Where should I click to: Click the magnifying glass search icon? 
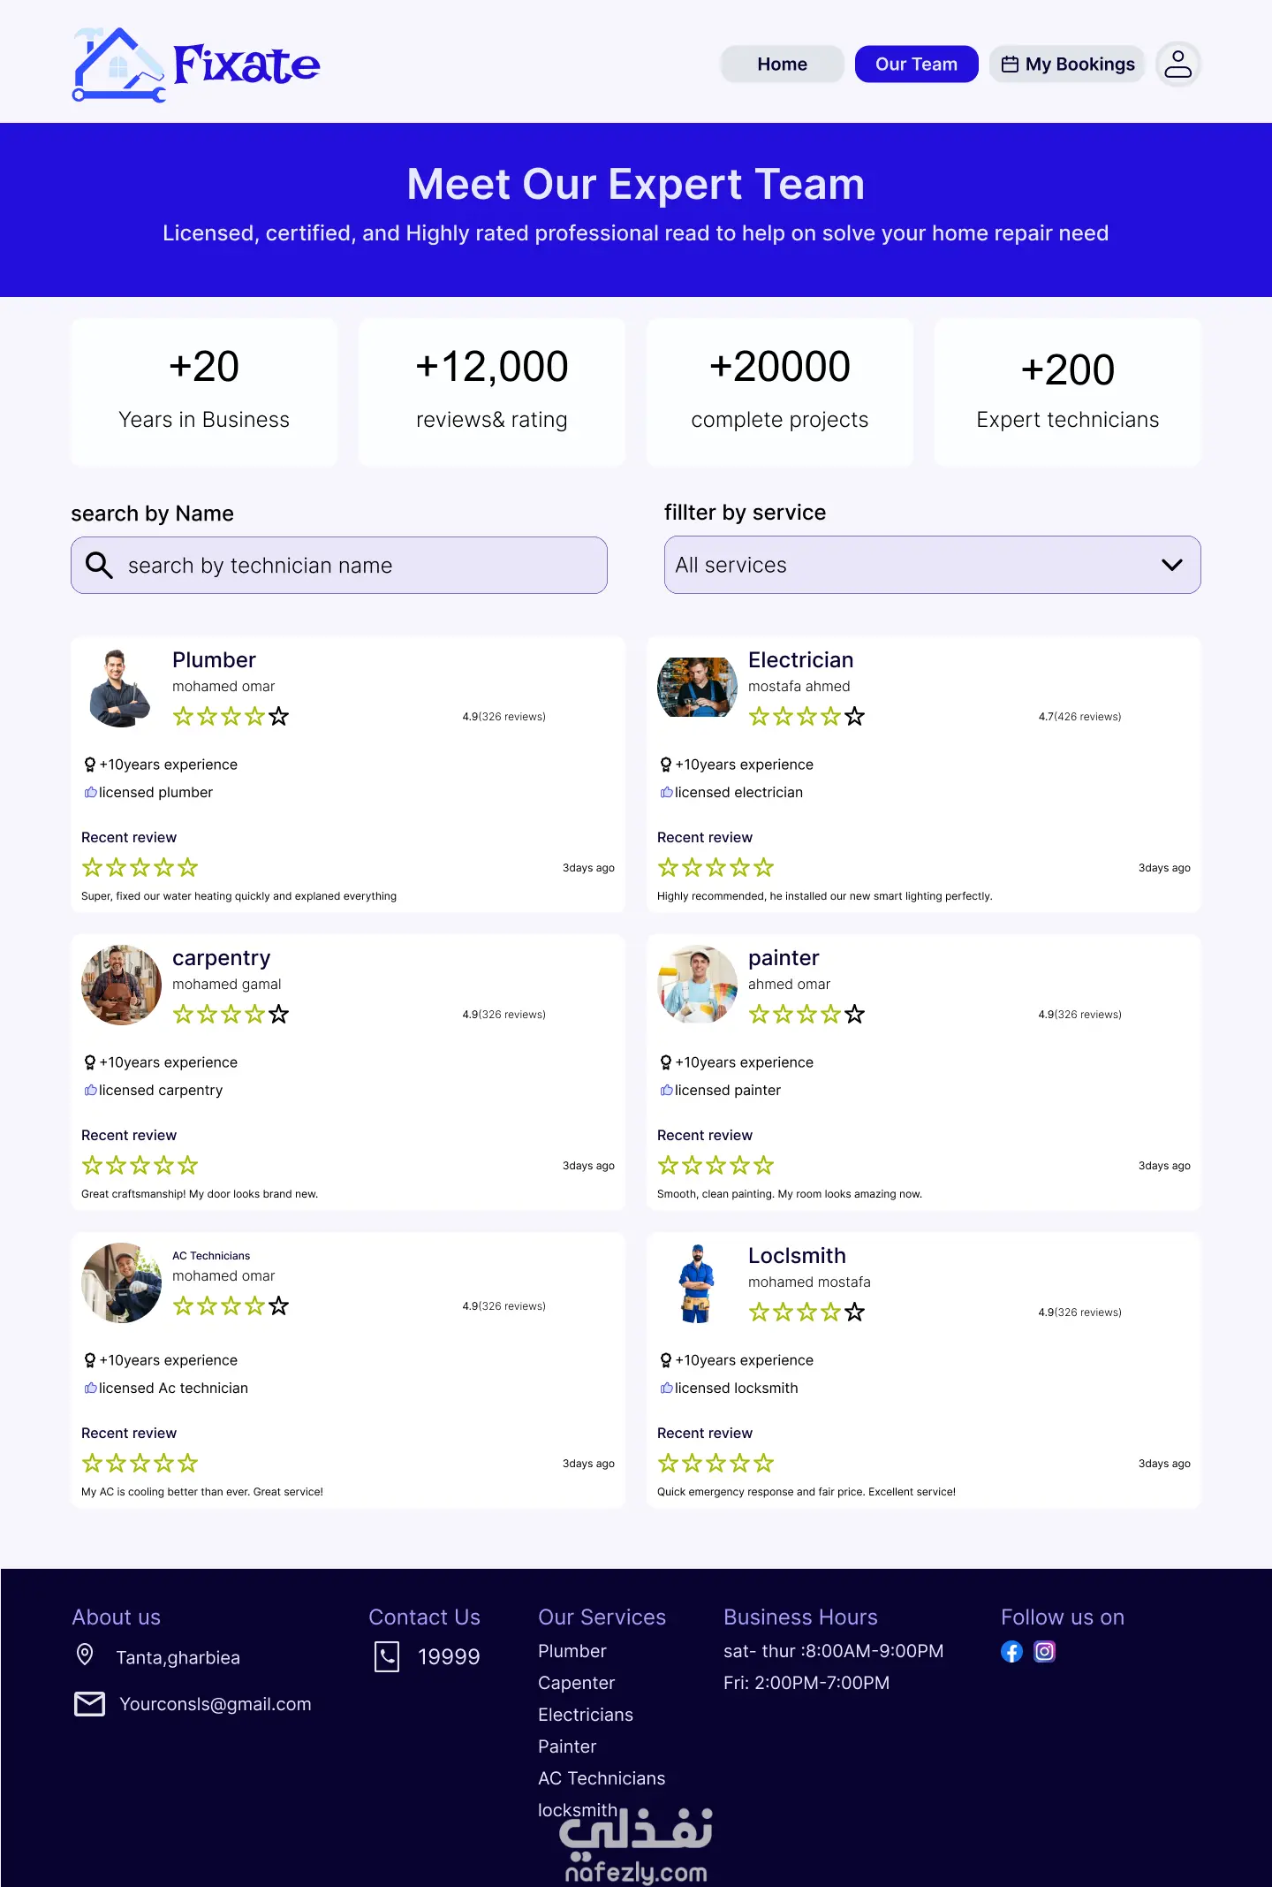point(99,566)
